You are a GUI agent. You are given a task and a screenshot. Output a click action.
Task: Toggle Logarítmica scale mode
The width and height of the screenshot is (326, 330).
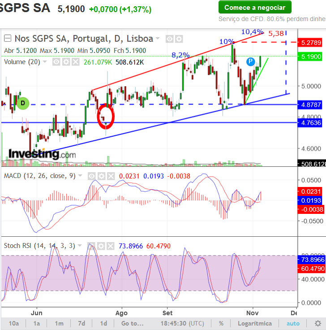pos(255,323)
